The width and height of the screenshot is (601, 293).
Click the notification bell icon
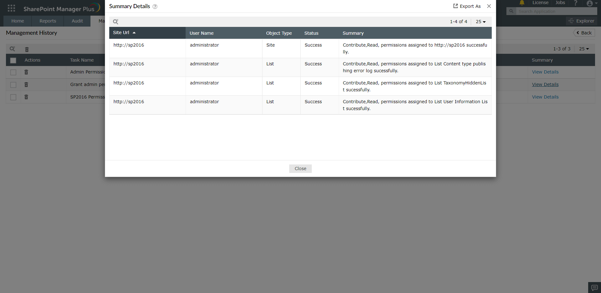pos(522,3)
